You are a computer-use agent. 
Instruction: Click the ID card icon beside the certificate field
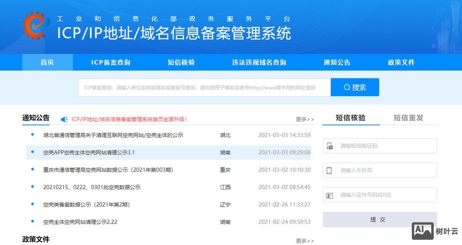(329, 196)
